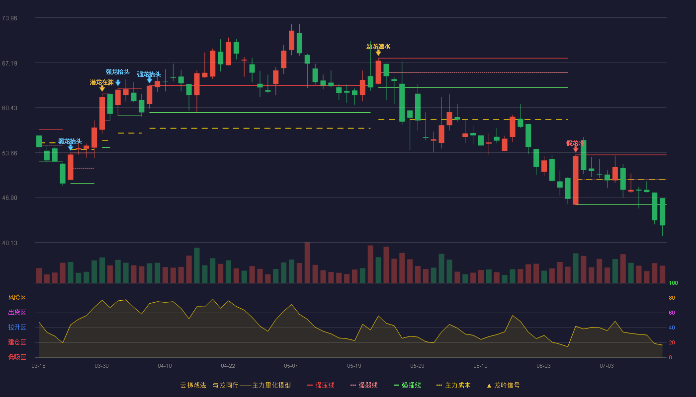Click the 04-22 date label
696x397 pixels.
pos(228,366)
